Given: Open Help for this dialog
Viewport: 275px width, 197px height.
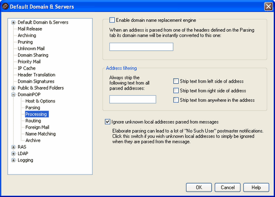Looking at the screenshot, I should pos(256,188).
